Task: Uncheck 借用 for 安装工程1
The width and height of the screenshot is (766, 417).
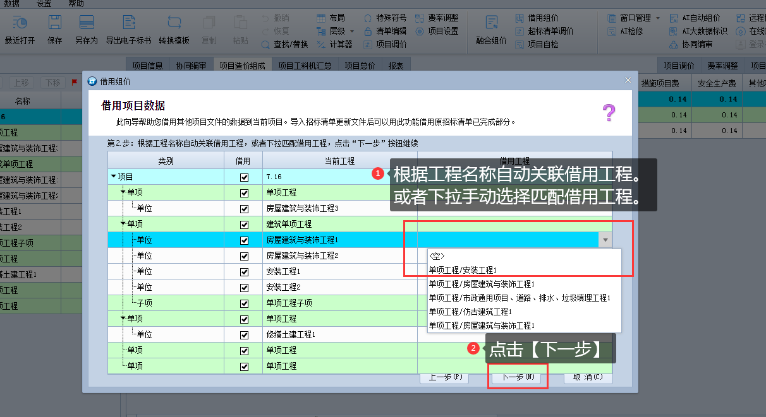Action: (x=244, y=272)
